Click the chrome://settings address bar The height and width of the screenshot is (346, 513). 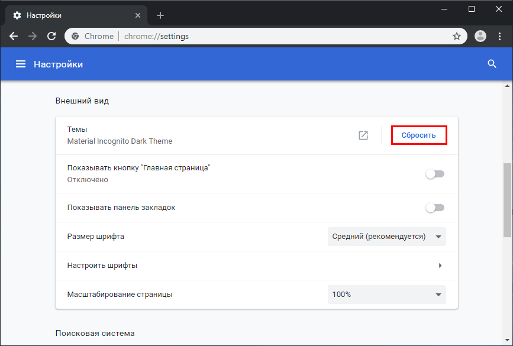coord(266,36)
